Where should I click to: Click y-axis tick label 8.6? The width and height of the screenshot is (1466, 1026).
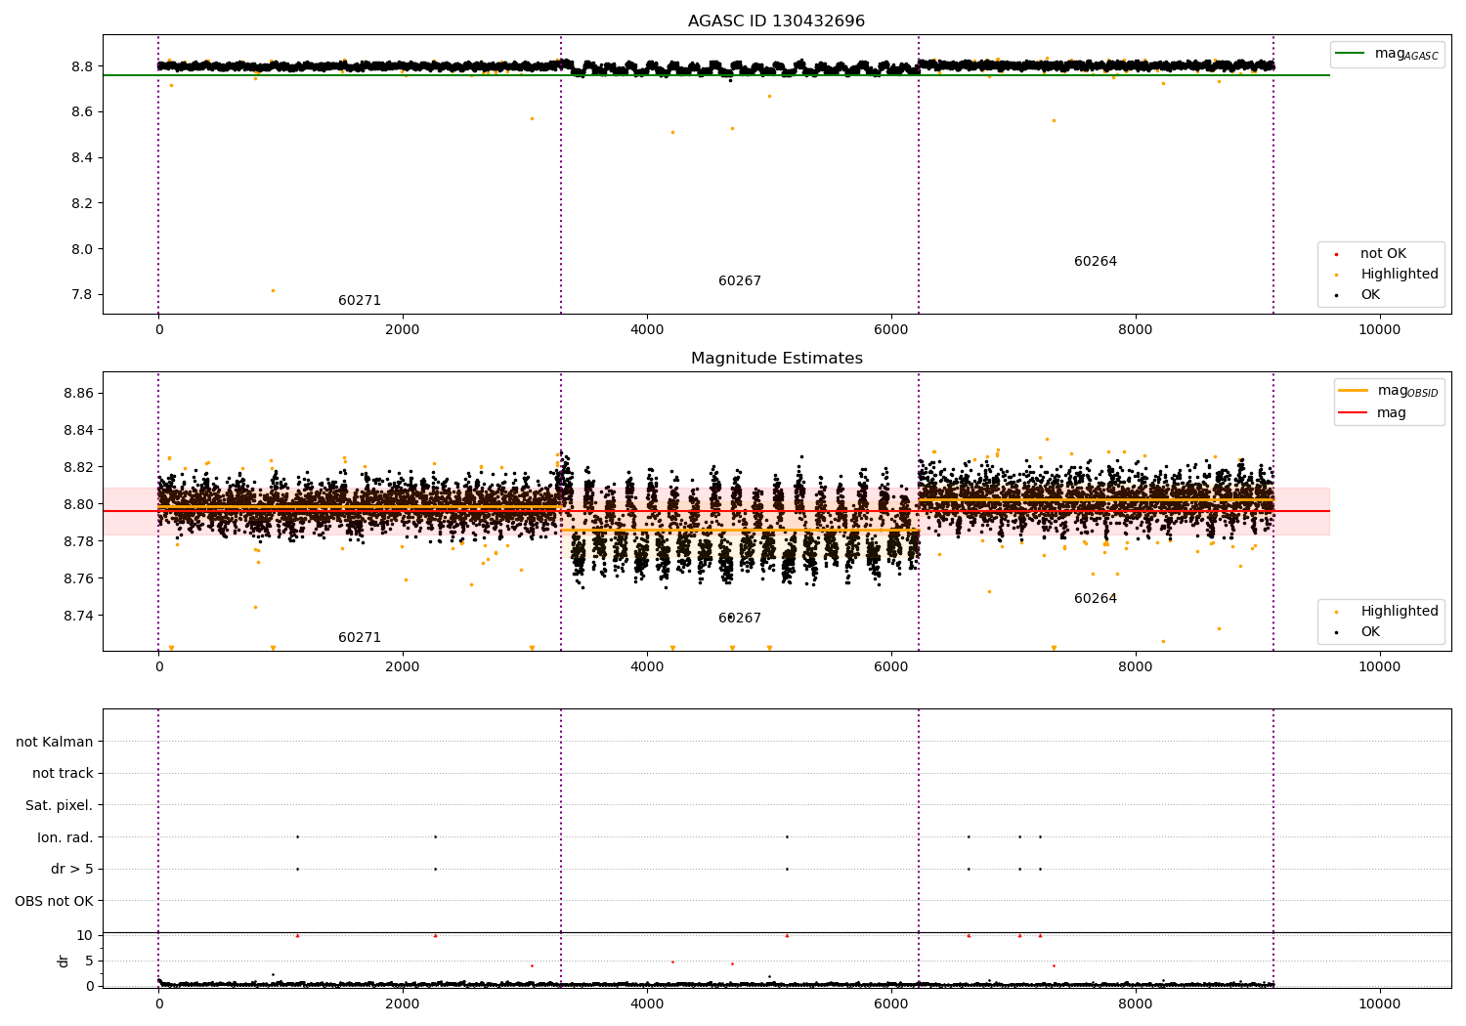click(x=83, y=112)
